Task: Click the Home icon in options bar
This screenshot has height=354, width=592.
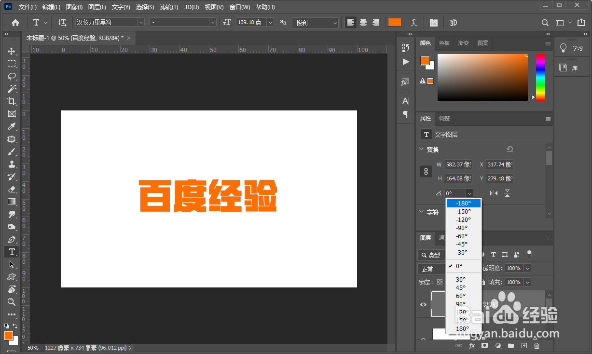Action: point(15,23)
